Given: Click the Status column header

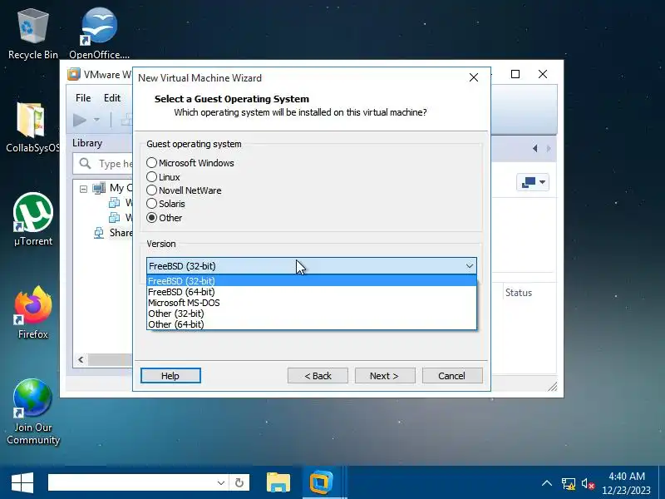Looking at the screenshot, I should 518,293.
